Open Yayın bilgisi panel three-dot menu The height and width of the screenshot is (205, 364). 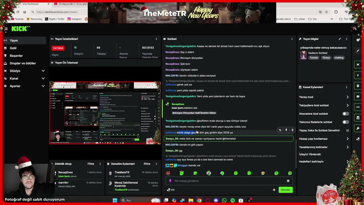346,39
